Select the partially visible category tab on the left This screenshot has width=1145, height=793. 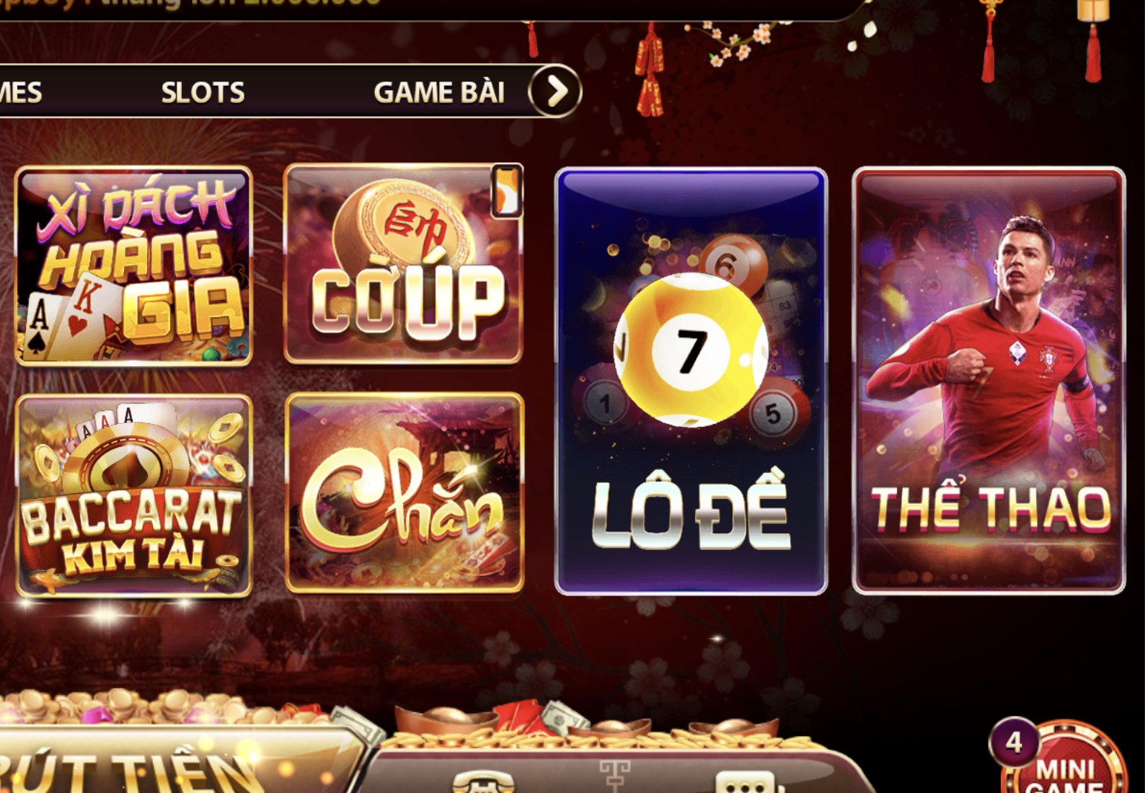(21, 92)
